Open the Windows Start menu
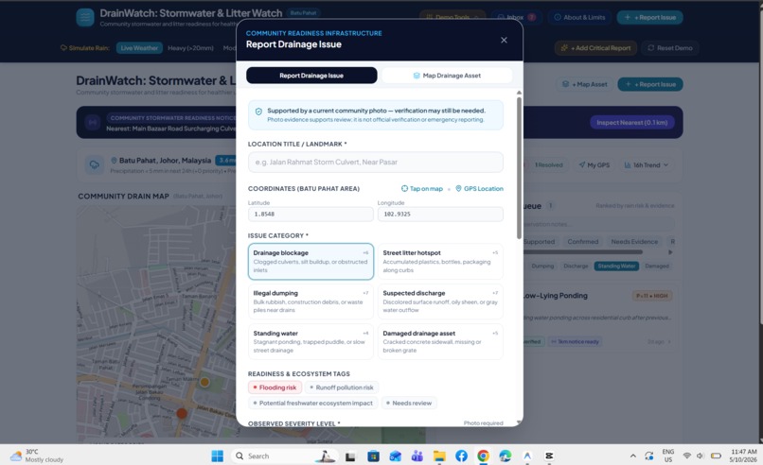Viewport: 763px width, 465px height. 217,456
